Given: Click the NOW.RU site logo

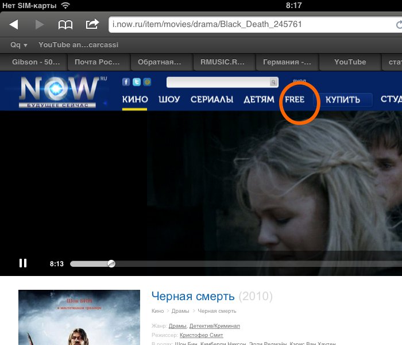Looking at the screenshot, I should [63, 91].
